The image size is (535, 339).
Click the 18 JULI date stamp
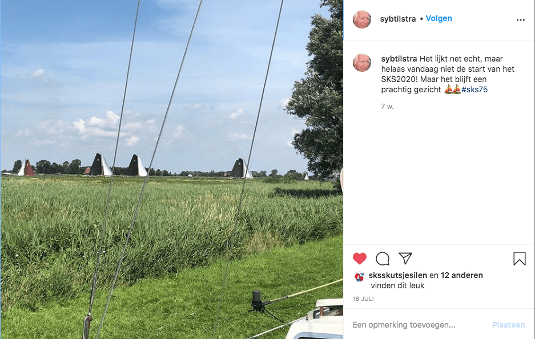tap(363, 299)
